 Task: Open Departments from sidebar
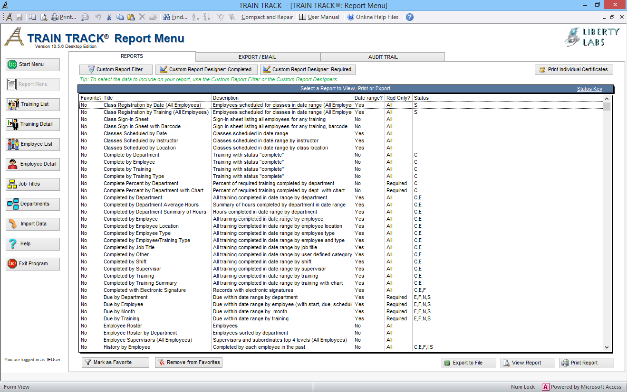33,204
